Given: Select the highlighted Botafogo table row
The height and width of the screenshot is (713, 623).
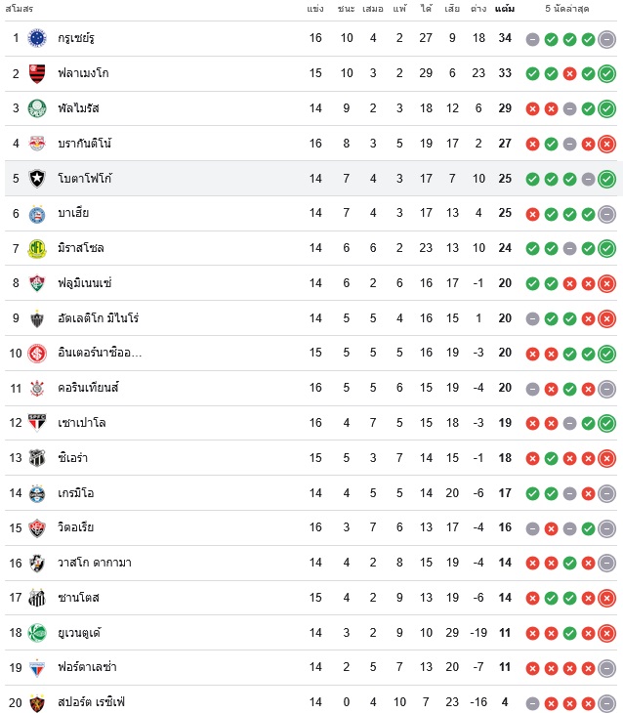Looking at the screenshot, I should [x=311, y=178].
